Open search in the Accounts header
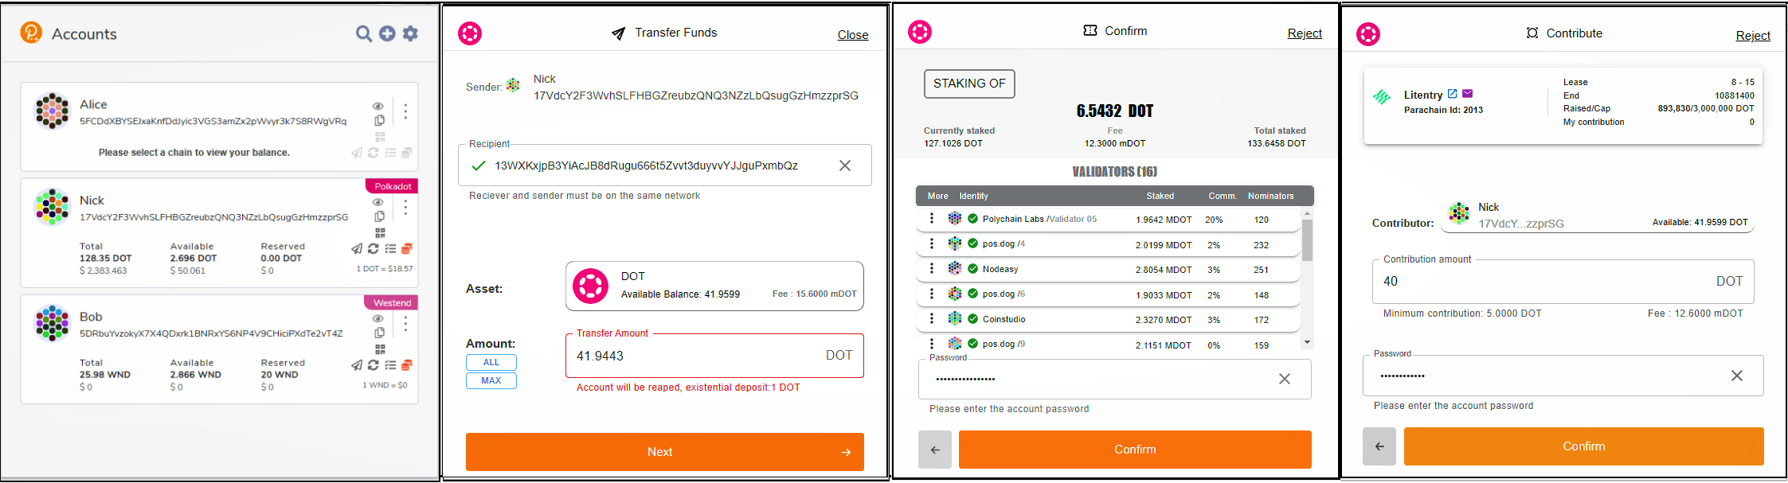This screenshot has height=483, width=1788. 363,33
